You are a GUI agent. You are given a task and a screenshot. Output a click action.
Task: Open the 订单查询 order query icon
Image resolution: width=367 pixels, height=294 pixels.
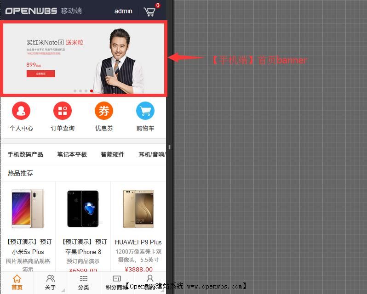coord(63,111)
